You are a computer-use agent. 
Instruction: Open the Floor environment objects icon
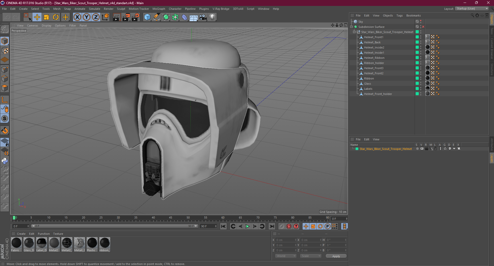194,17
